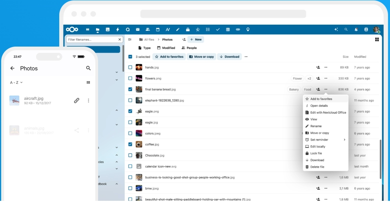Image resolution: width=390 pixels, height=202 pixels.
Task: Choose Open details in context menu
Action: pos(326,106)
